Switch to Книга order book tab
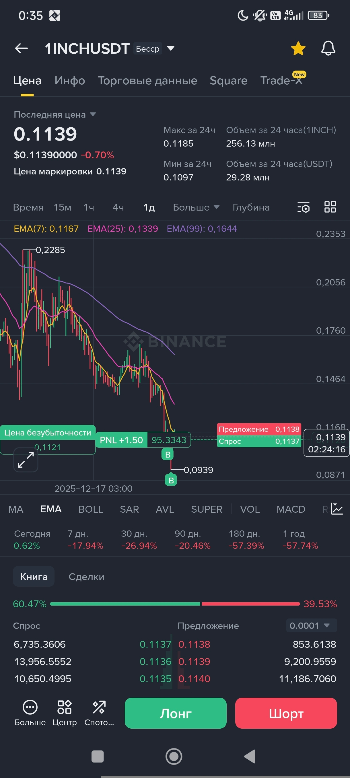This screenshot has height=778, width=350. click(34, 577)
